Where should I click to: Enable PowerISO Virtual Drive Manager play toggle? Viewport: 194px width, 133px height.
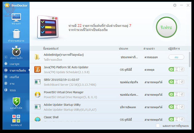tap(171, 95)
